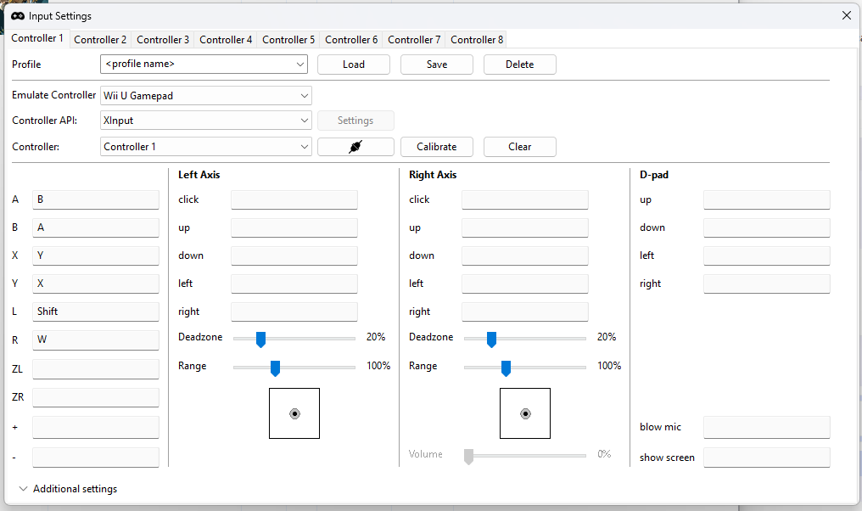The height and width of the screenshot is (511, 862).
Task: Click the A button mapping field
Action: 96,199
